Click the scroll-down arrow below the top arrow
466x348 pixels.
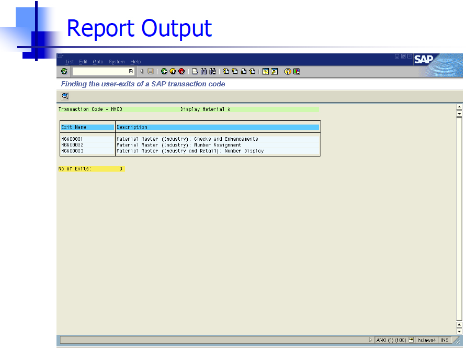[459, 114]
